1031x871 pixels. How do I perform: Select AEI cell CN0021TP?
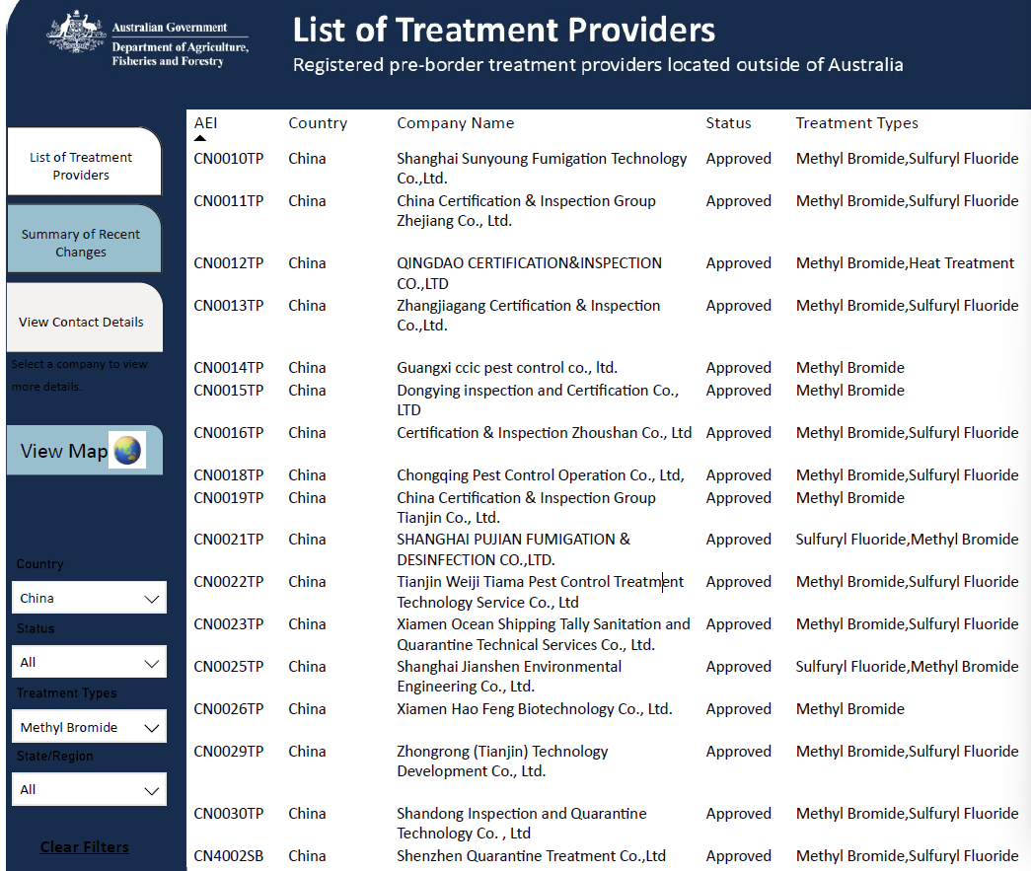tap(229, 539)
